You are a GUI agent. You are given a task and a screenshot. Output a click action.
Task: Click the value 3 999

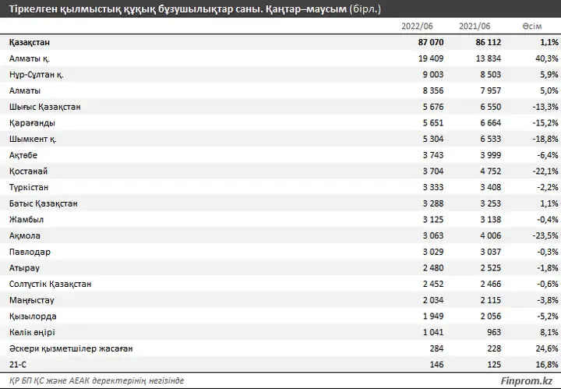pyautogui.click(x=491, y=155)
